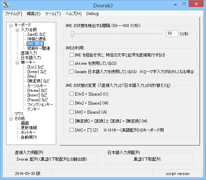Open the Debug menu

click(x=92, y=14)
